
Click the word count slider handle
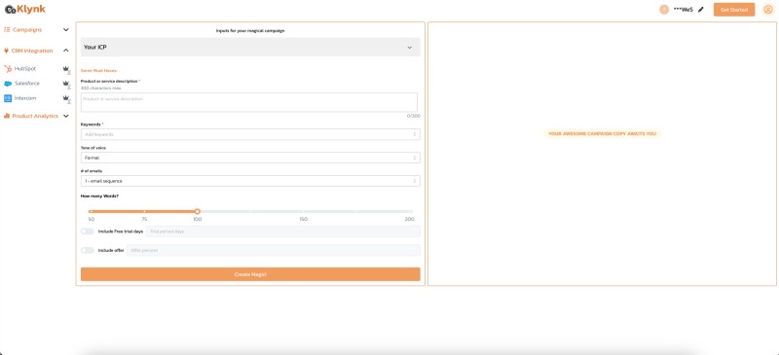198,211
